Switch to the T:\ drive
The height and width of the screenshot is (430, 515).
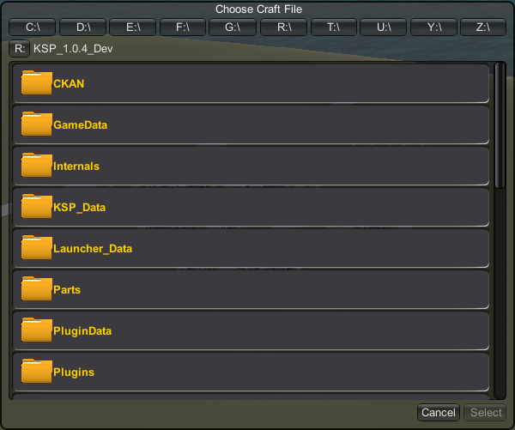tap(334, 27)
